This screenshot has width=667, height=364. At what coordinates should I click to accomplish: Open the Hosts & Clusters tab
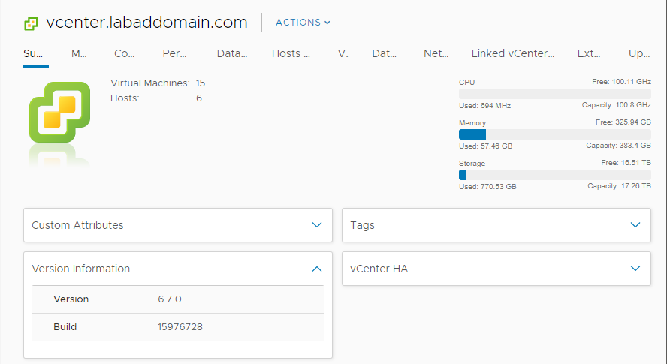(x=291, y=53)
